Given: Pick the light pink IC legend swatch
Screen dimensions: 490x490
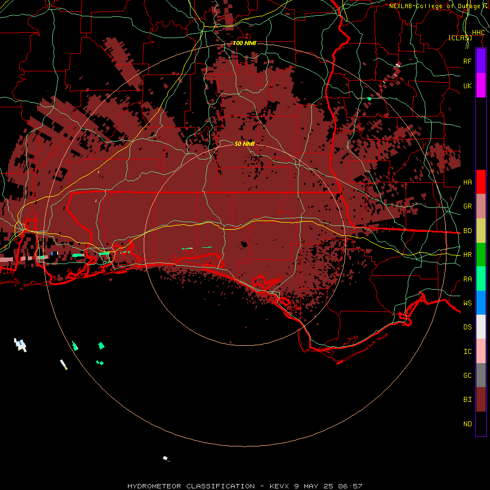Looking at the screenshot, I should (x=481, y=351).
